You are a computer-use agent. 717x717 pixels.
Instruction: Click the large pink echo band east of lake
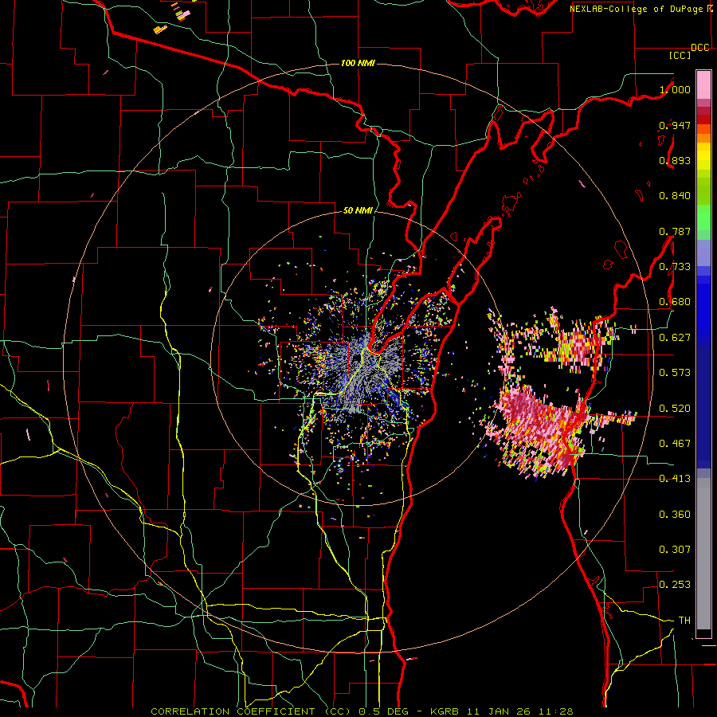pyautogui.click(x=539, y=430)
